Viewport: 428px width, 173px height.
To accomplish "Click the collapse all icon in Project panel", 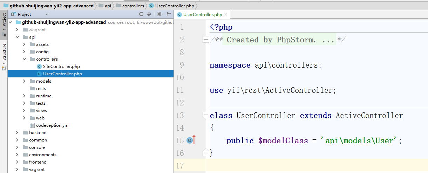I will [149, 14].
